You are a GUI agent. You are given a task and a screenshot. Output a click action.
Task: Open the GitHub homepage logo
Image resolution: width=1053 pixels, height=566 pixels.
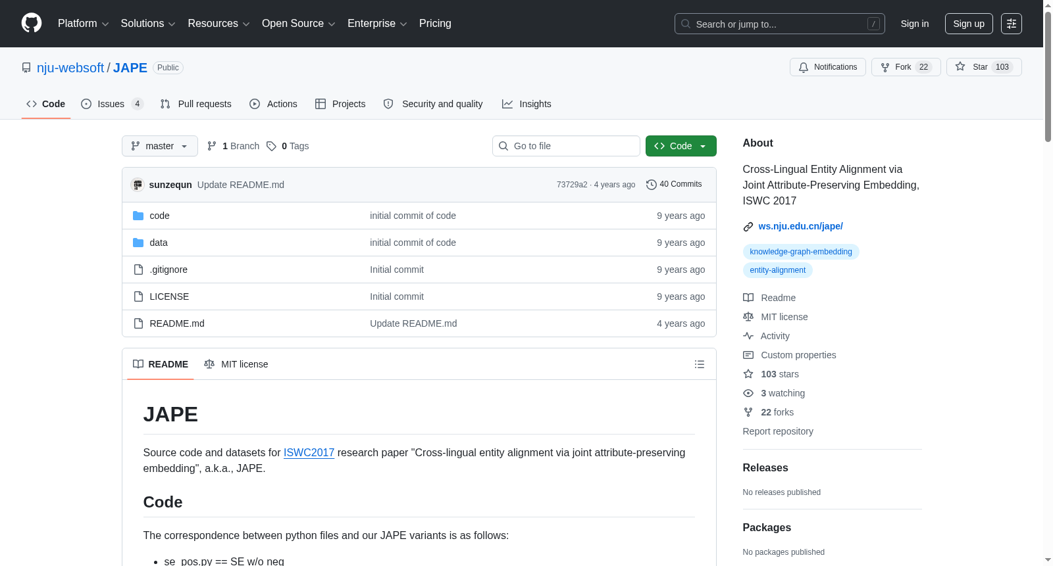coord(32,24)
